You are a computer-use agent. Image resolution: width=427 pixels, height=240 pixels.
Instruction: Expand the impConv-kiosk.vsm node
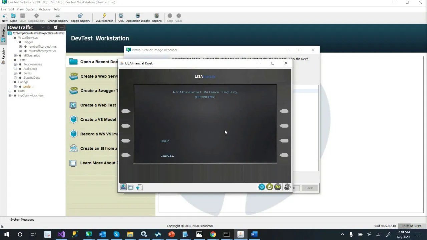(x=10, y=95)
